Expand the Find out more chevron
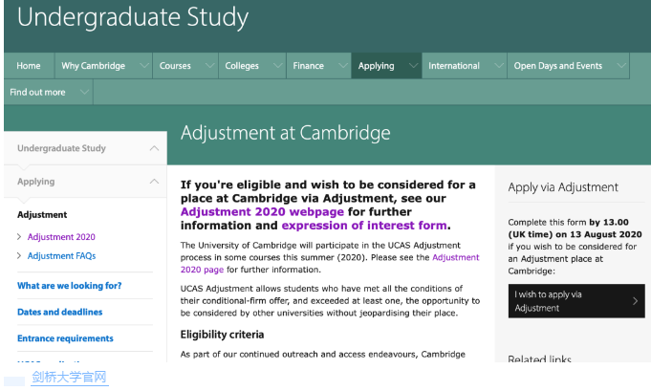 click(83, 93)
